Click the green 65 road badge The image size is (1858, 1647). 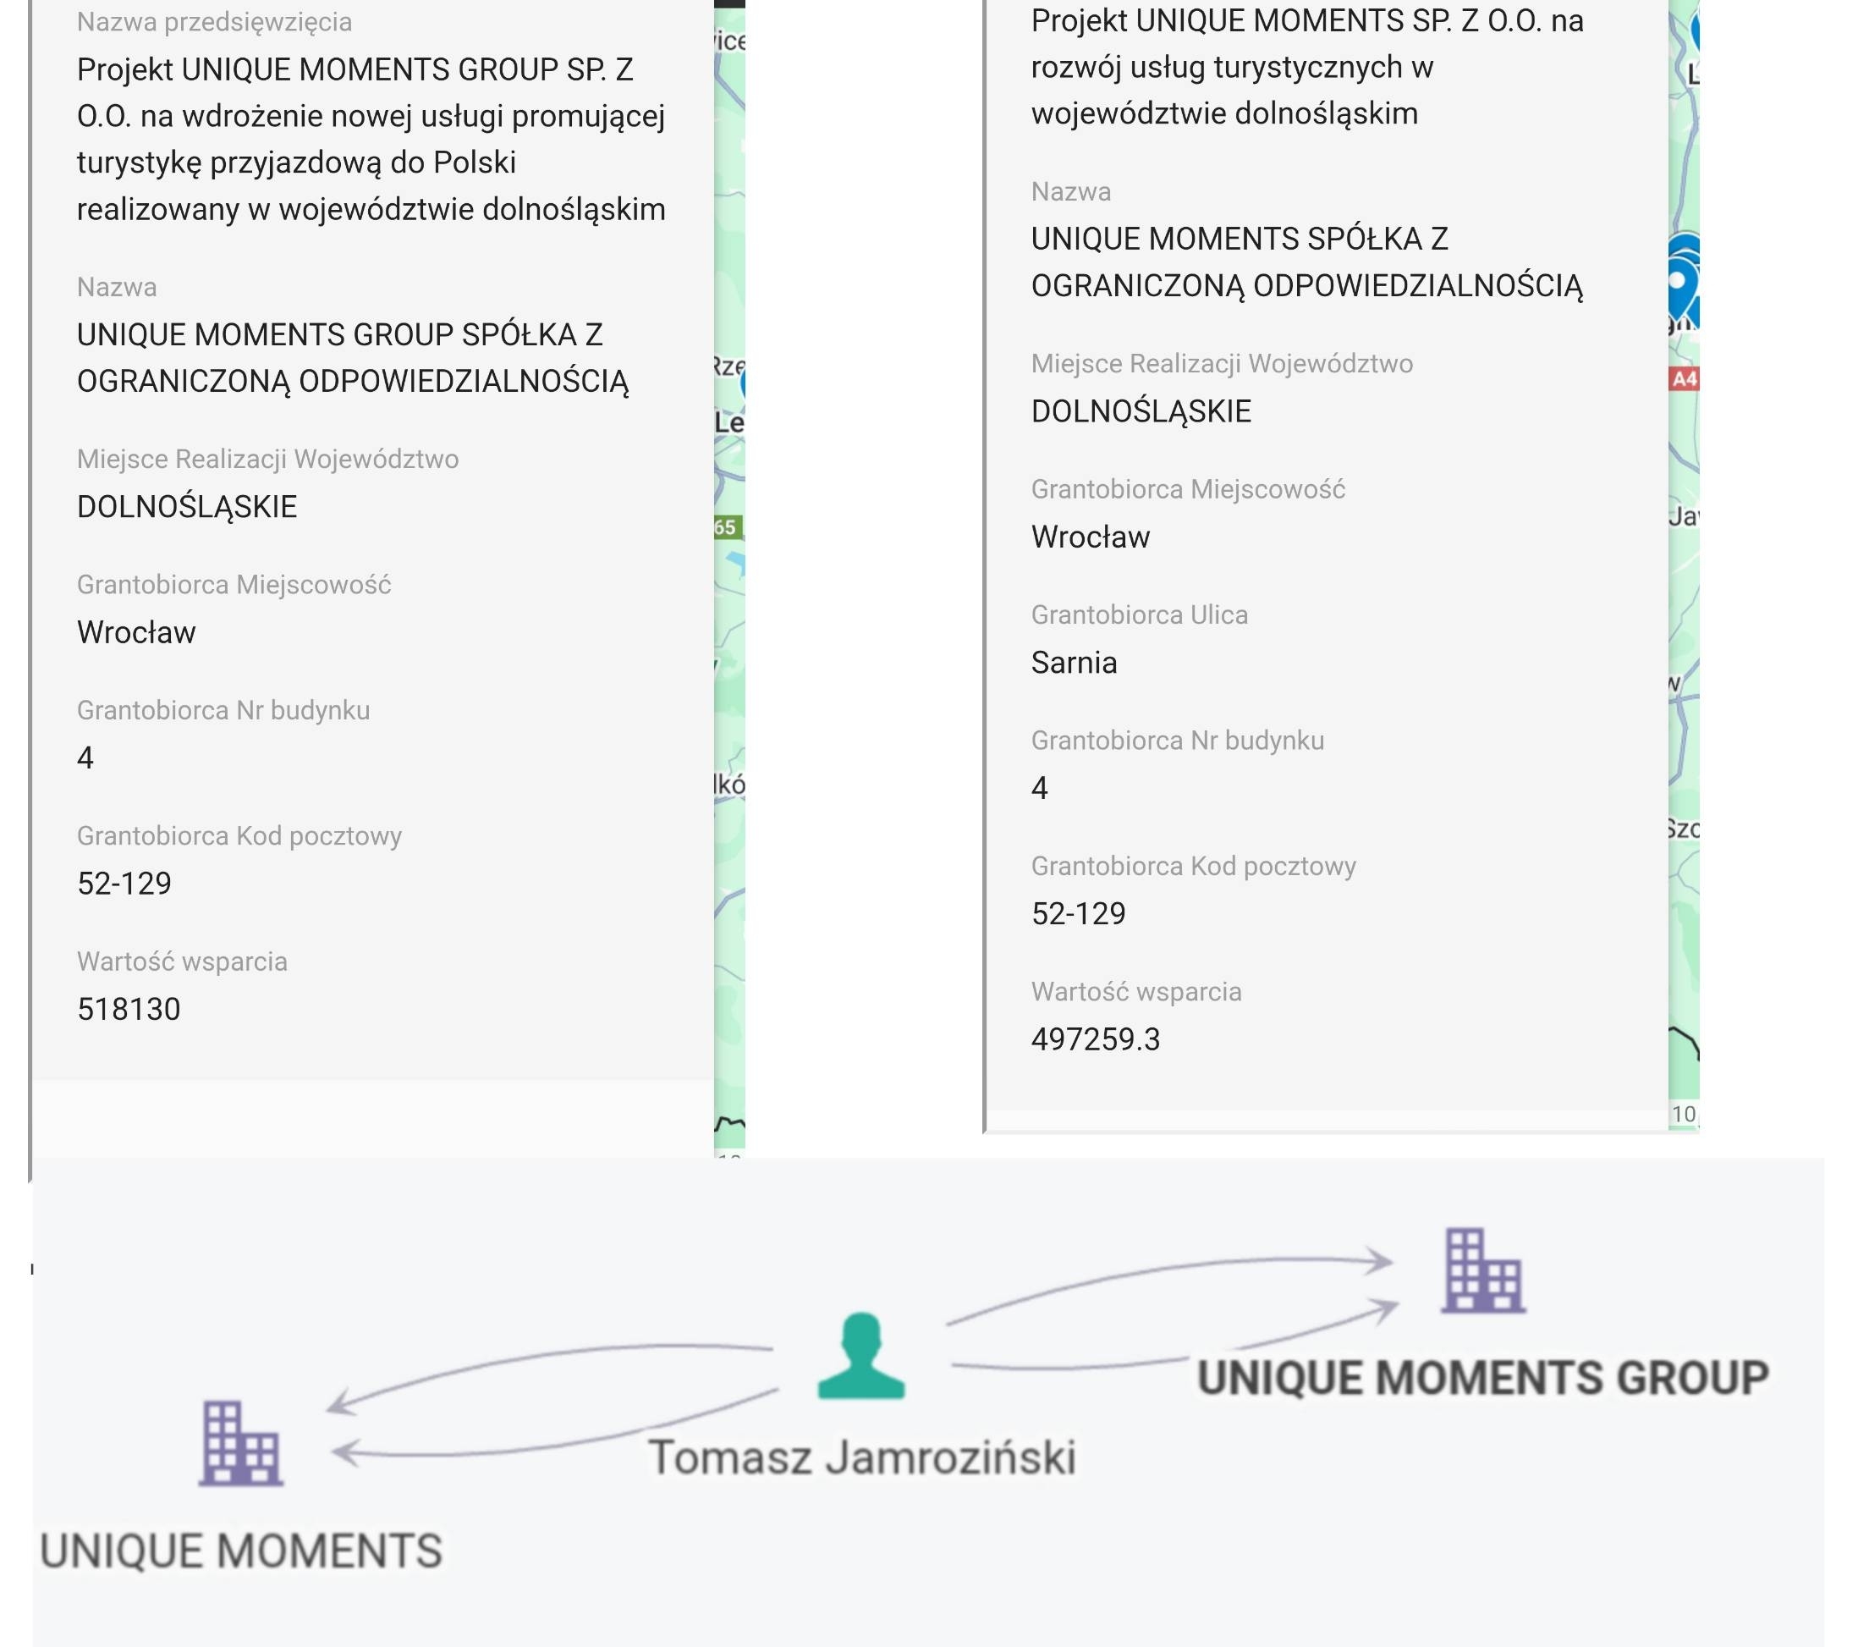click(727, 527)
